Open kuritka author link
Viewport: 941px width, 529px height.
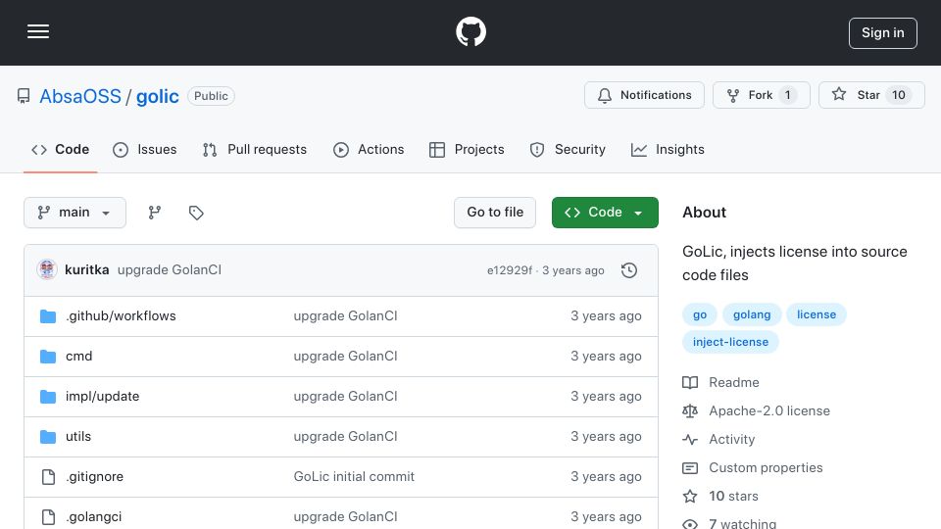pyautogui.click(x=87, y=270)
